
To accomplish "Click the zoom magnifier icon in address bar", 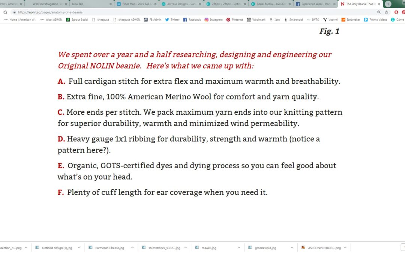I will coord(379,12).
